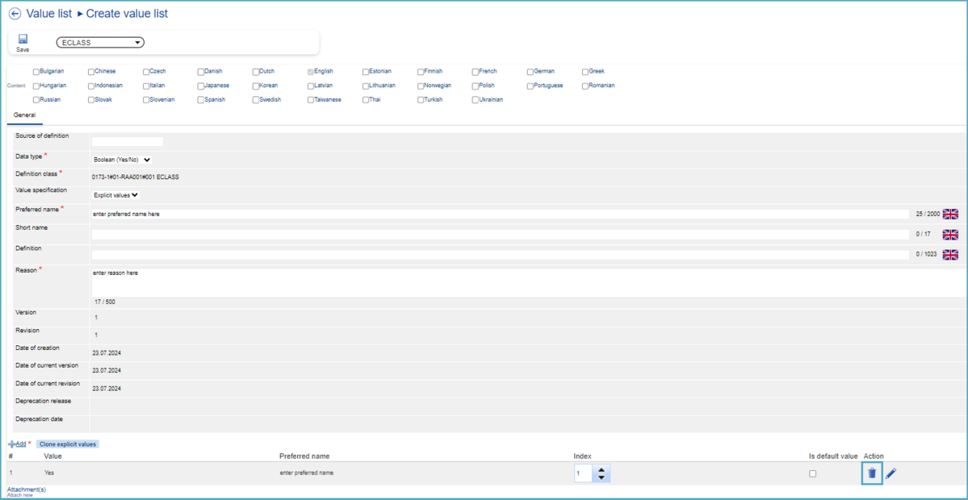Image resolution: width=968 pixels, height=500 pixels.
Task: Click the Save floppy disk icon
Action: pos(23,39)
